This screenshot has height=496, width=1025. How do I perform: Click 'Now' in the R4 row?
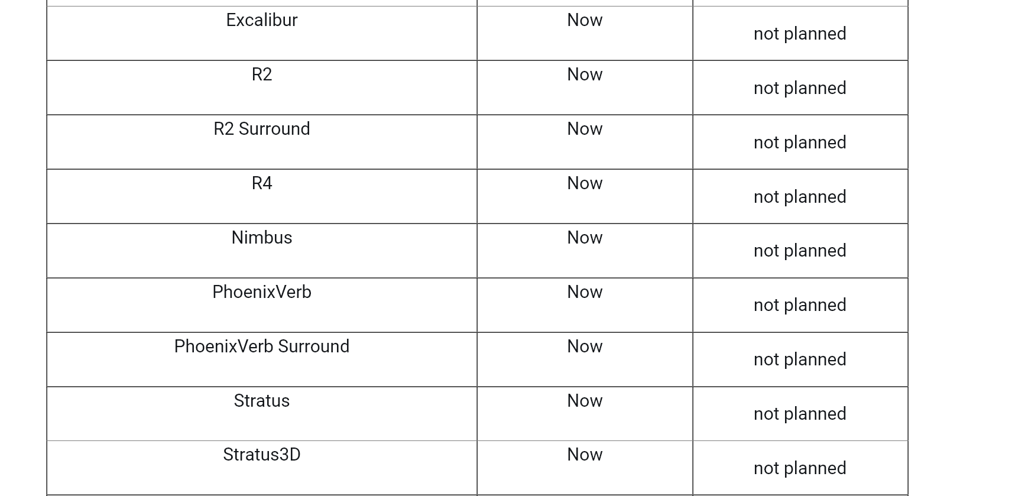(x=585, y=183)
